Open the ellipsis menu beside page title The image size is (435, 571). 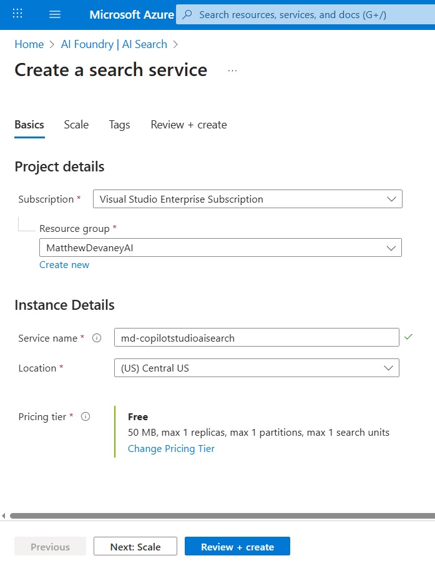pos(232,70)
